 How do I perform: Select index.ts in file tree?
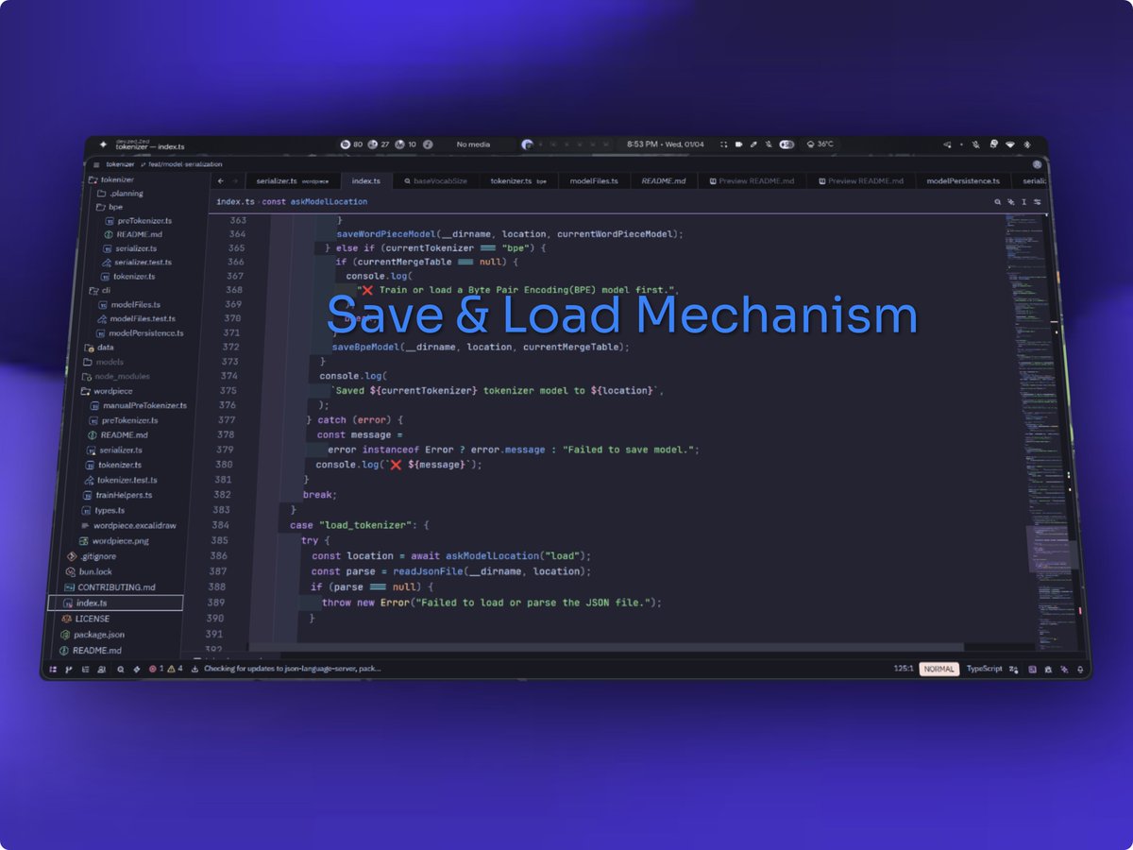[115, 603]
